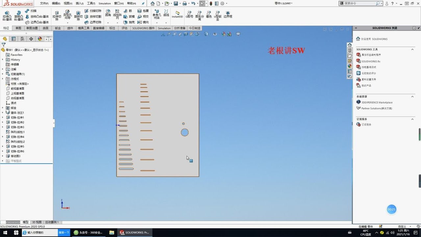Expand the 注解 annotations node

[3, 69]
